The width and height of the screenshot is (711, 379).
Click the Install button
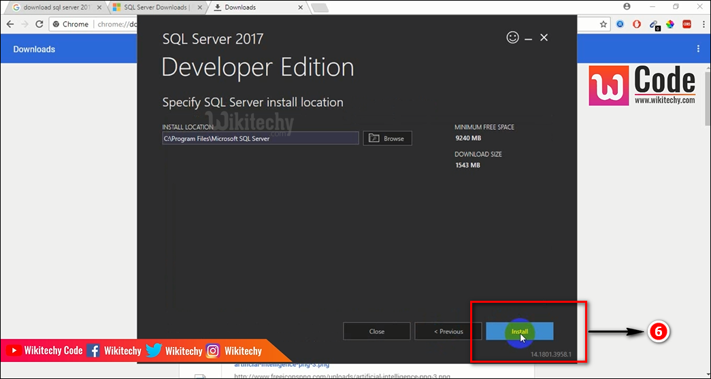tap(519, 331)
